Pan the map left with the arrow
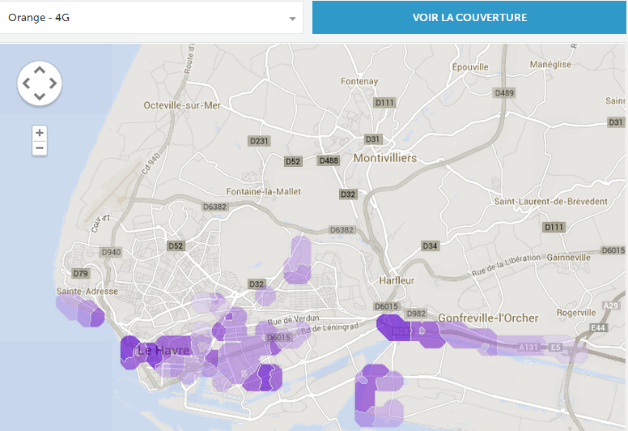This screenshot has width=628, height=431. click(x=26, y=83)
